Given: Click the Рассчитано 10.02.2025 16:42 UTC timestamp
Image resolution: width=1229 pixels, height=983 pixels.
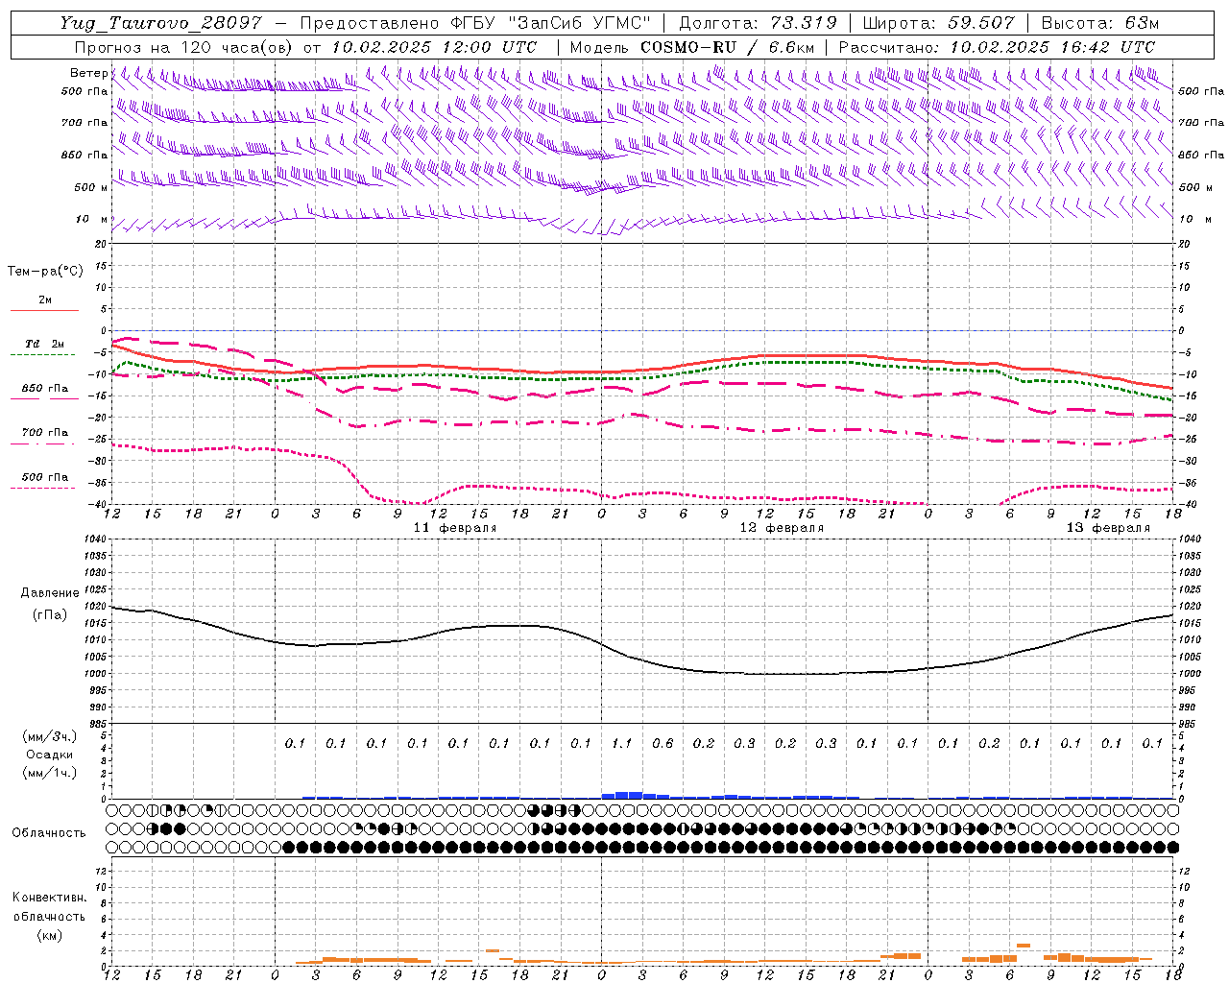Looking at the screenshot, I should click(x=997, y=47).
